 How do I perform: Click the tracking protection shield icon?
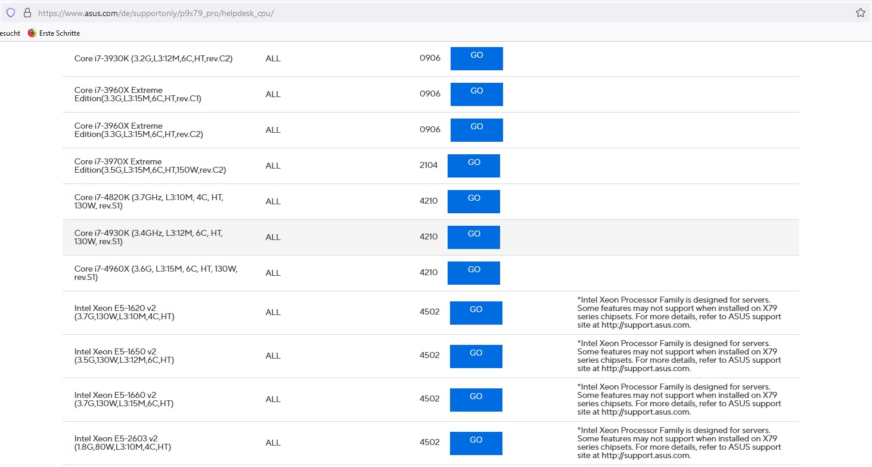11,13
